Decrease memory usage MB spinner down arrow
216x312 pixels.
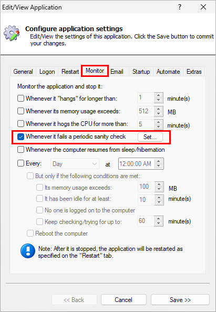(159, 114)
